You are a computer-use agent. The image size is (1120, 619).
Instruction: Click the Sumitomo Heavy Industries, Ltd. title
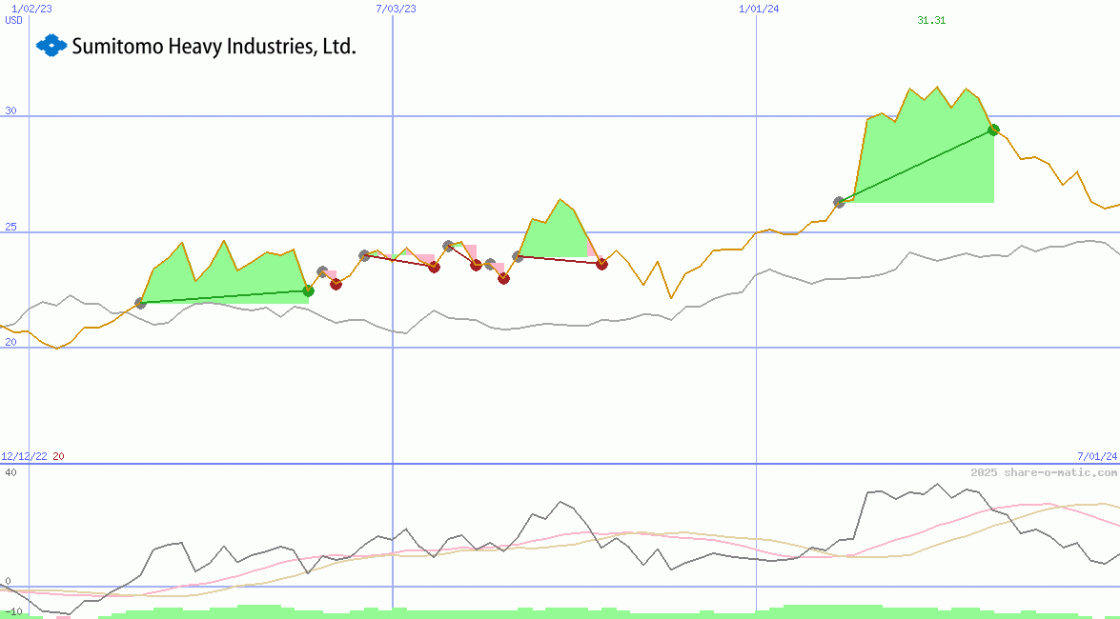click(x=214, y=45)
